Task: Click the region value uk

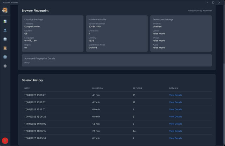Action: [x=26, y=48]
